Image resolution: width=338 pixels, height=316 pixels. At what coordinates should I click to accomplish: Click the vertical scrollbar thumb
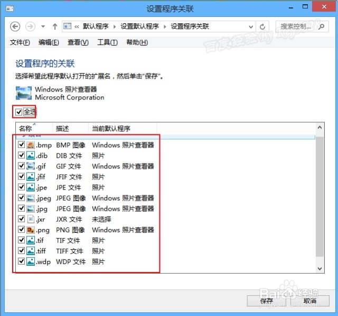(320, 196)
